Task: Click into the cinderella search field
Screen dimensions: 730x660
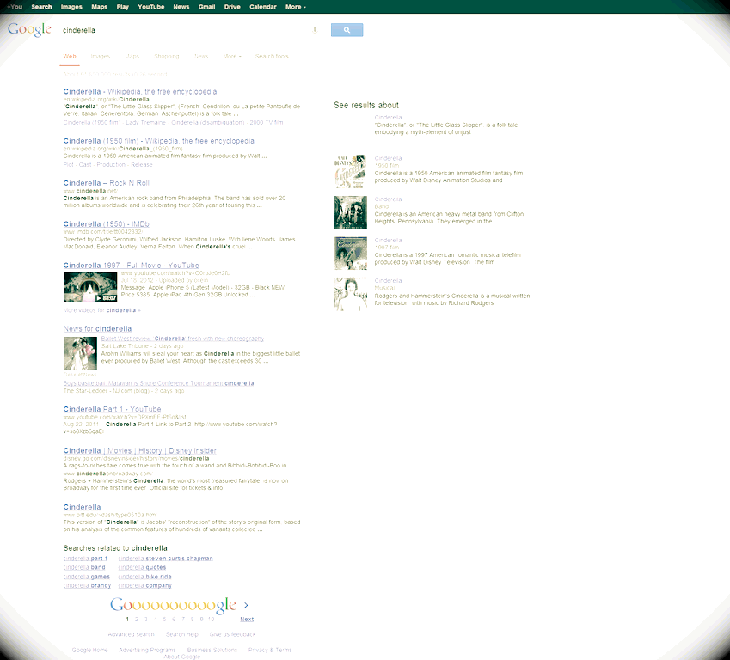Action: coord(187,30)
